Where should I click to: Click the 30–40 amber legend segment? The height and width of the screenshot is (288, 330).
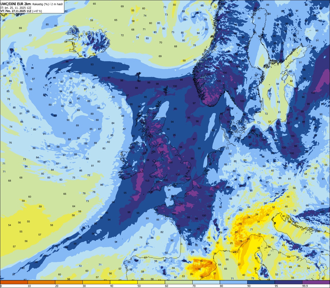(96, 282)
